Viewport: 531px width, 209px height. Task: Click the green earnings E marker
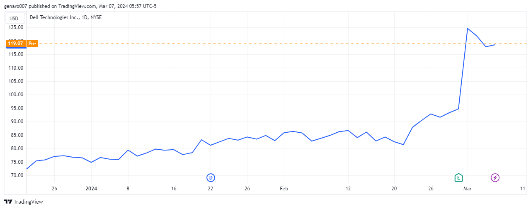coord(458,177)
